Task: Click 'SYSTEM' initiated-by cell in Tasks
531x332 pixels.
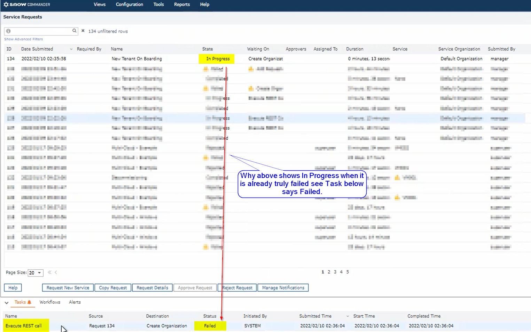Action: (x=252, y=326)
